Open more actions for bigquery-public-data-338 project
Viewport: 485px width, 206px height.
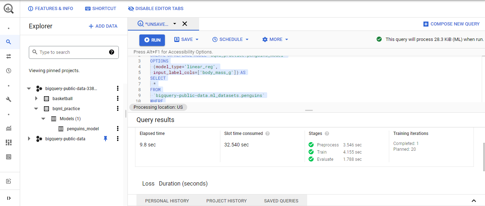pos(117,88)
